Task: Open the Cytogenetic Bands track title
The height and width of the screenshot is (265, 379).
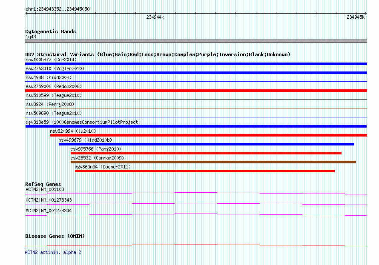Action: tap(51, 31)
